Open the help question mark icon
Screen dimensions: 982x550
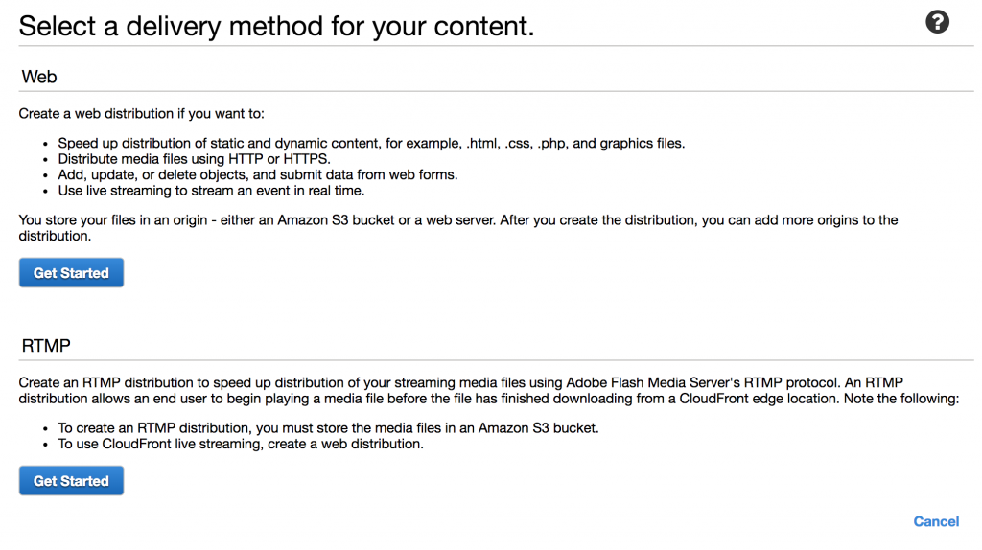tap(937, 22)
